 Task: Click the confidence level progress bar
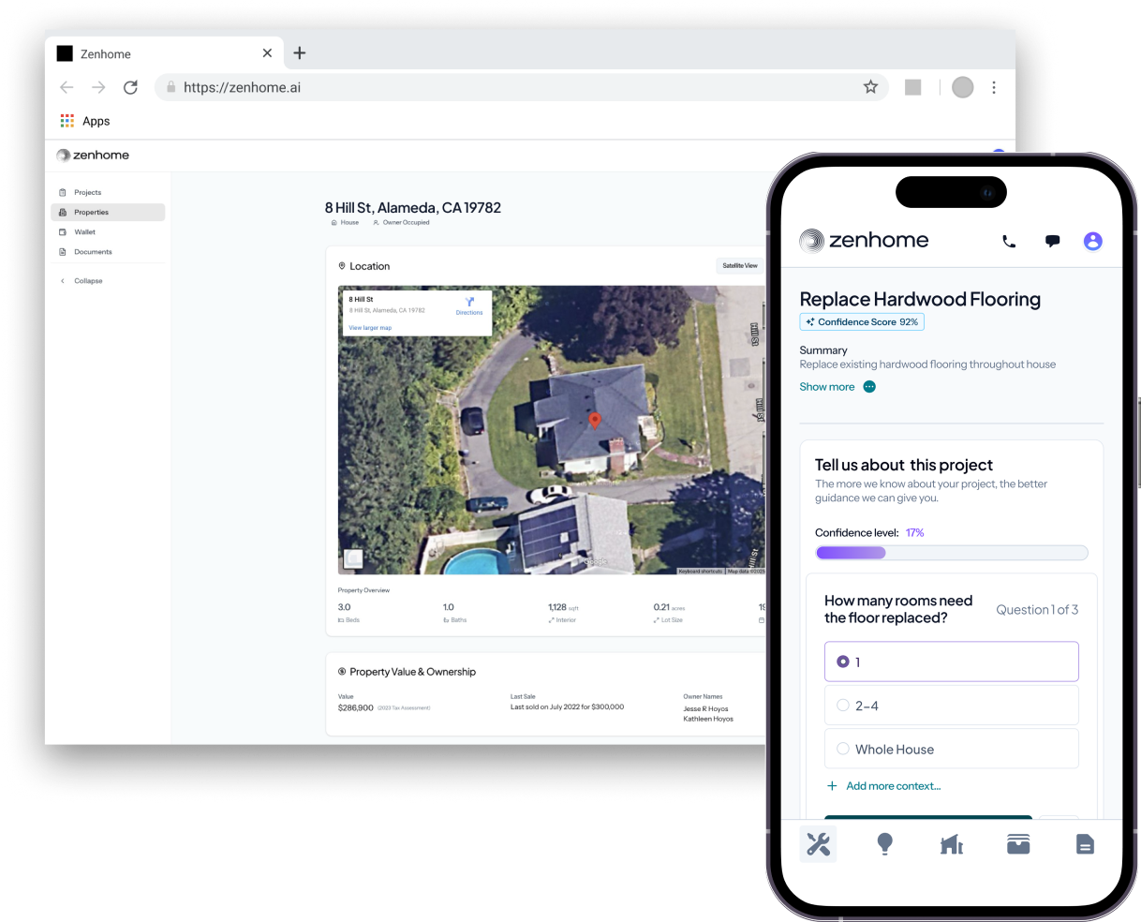click(951, 553)
